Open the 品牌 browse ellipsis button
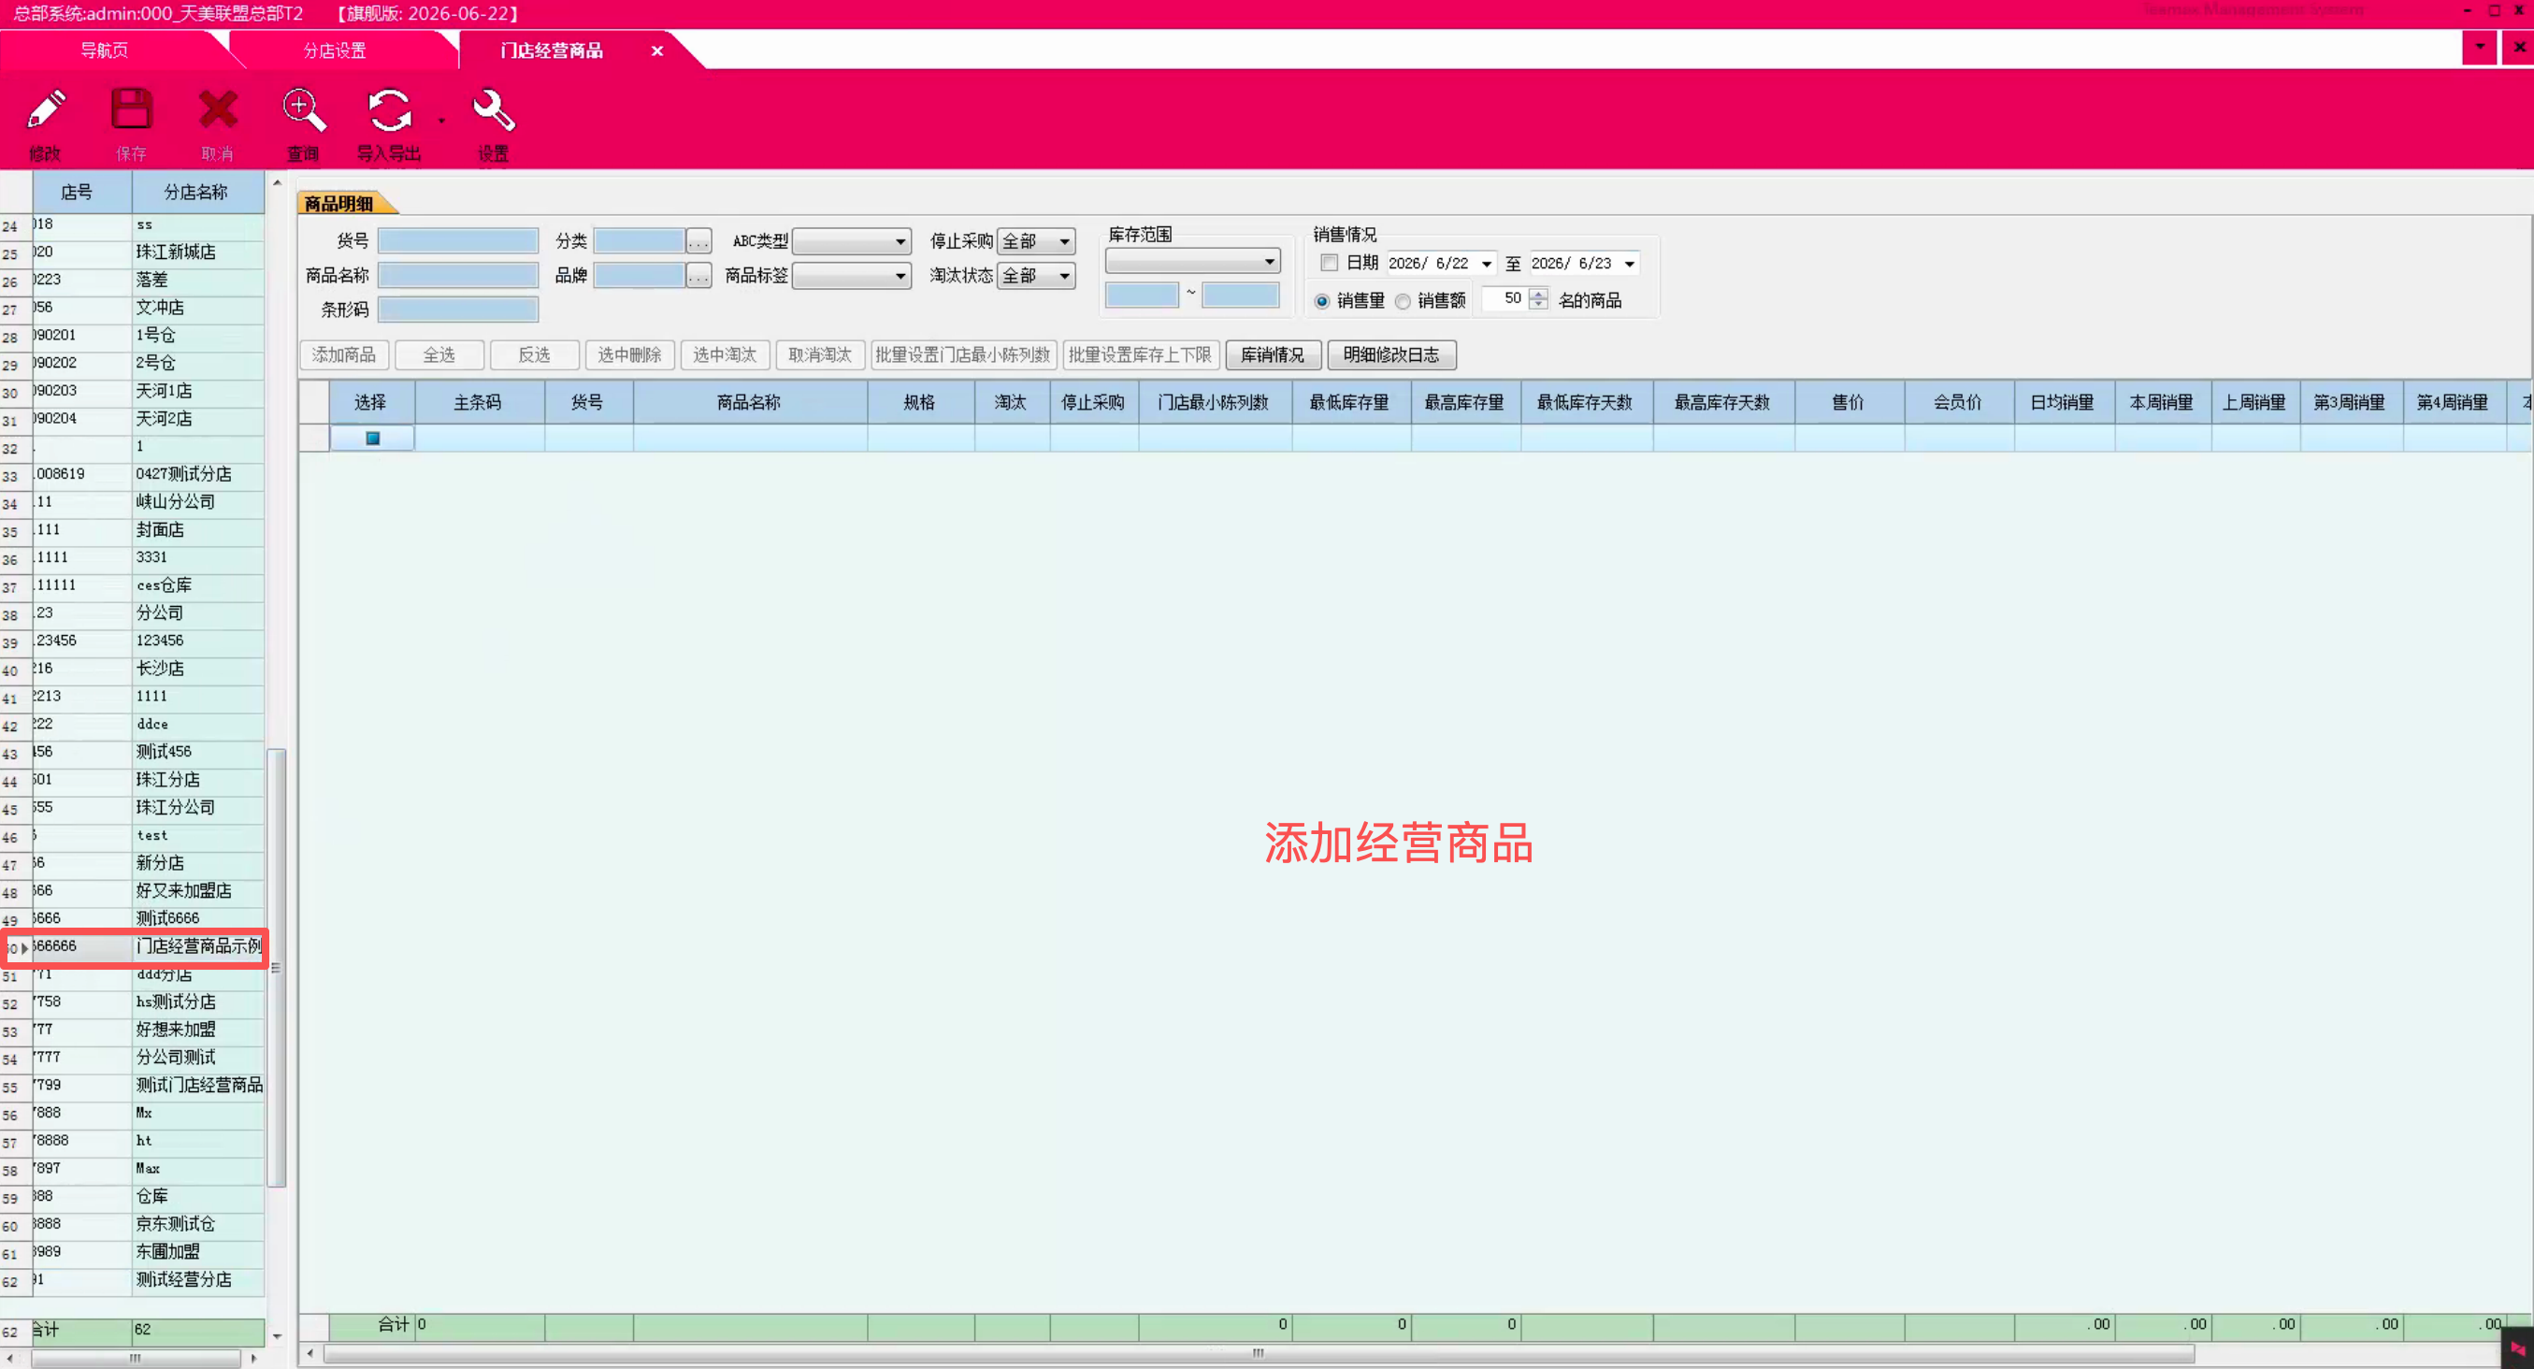The height and width of the screenshot is (1369, 2534). [x=698, y=277]
